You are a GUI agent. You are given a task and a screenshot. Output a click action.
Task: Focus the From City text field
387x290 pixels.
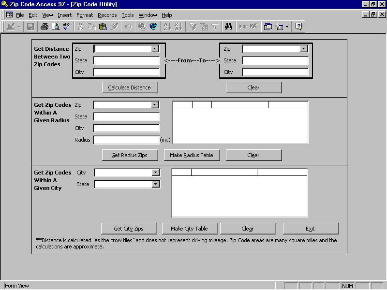point(126,72)
